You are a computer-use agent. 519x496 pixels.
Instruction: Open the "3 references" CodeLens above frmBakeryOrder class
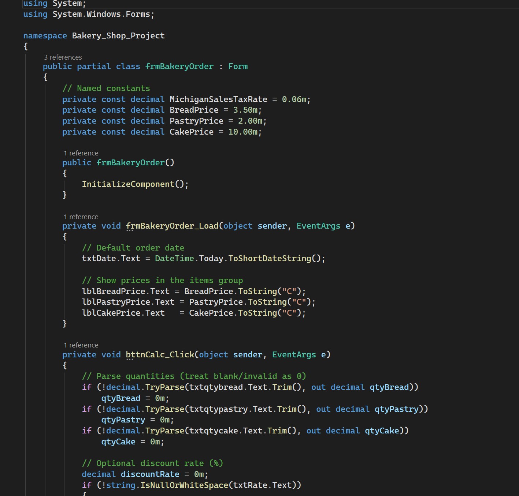63,57
